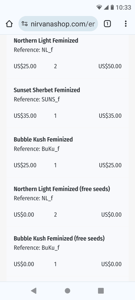Click the US$35.00 unit price of Sunset Sherbet
This screenshot has height=300, width=135.
coord(25,116)
